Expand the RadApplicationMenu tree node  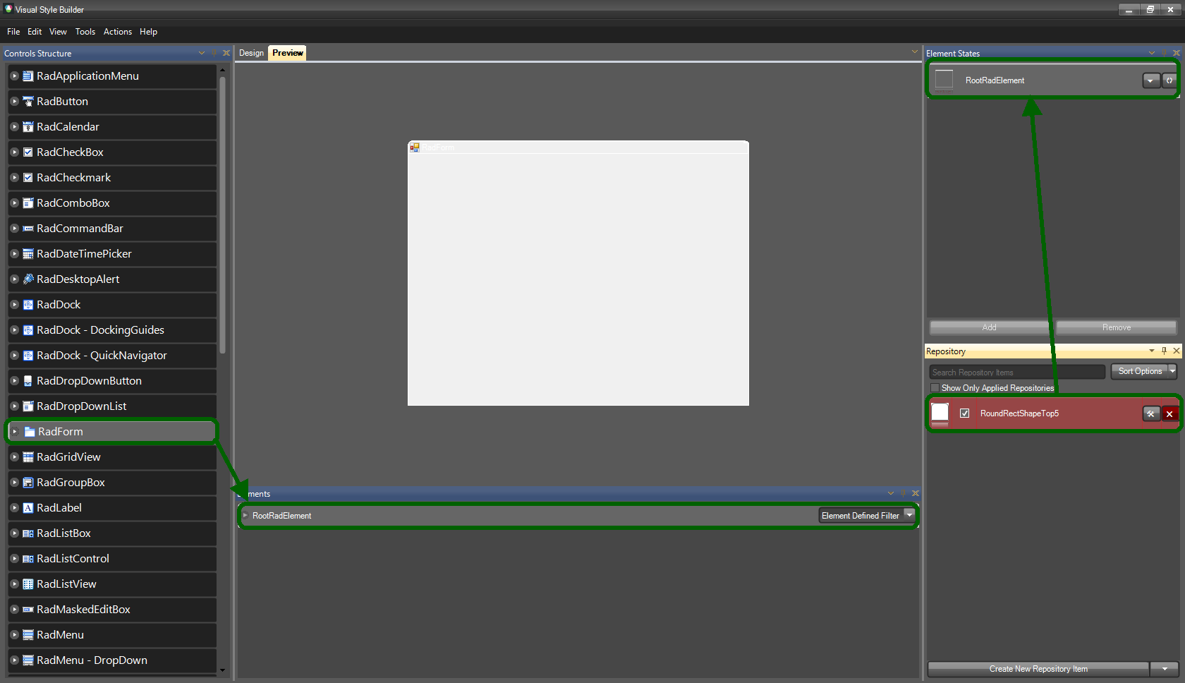pyautogui.click(x=14, y=76)
